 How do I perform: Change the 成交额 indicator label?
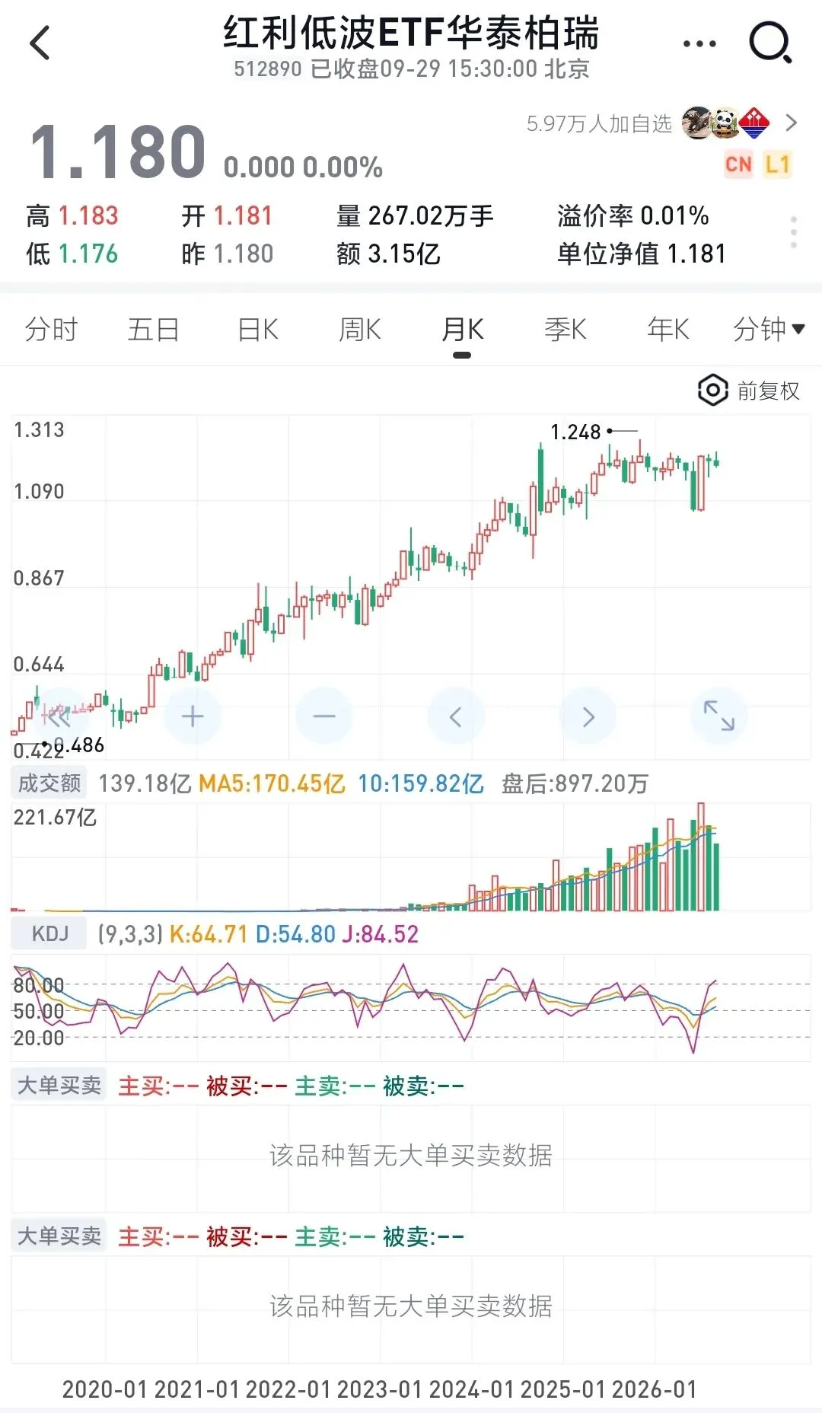coord(49,783)
